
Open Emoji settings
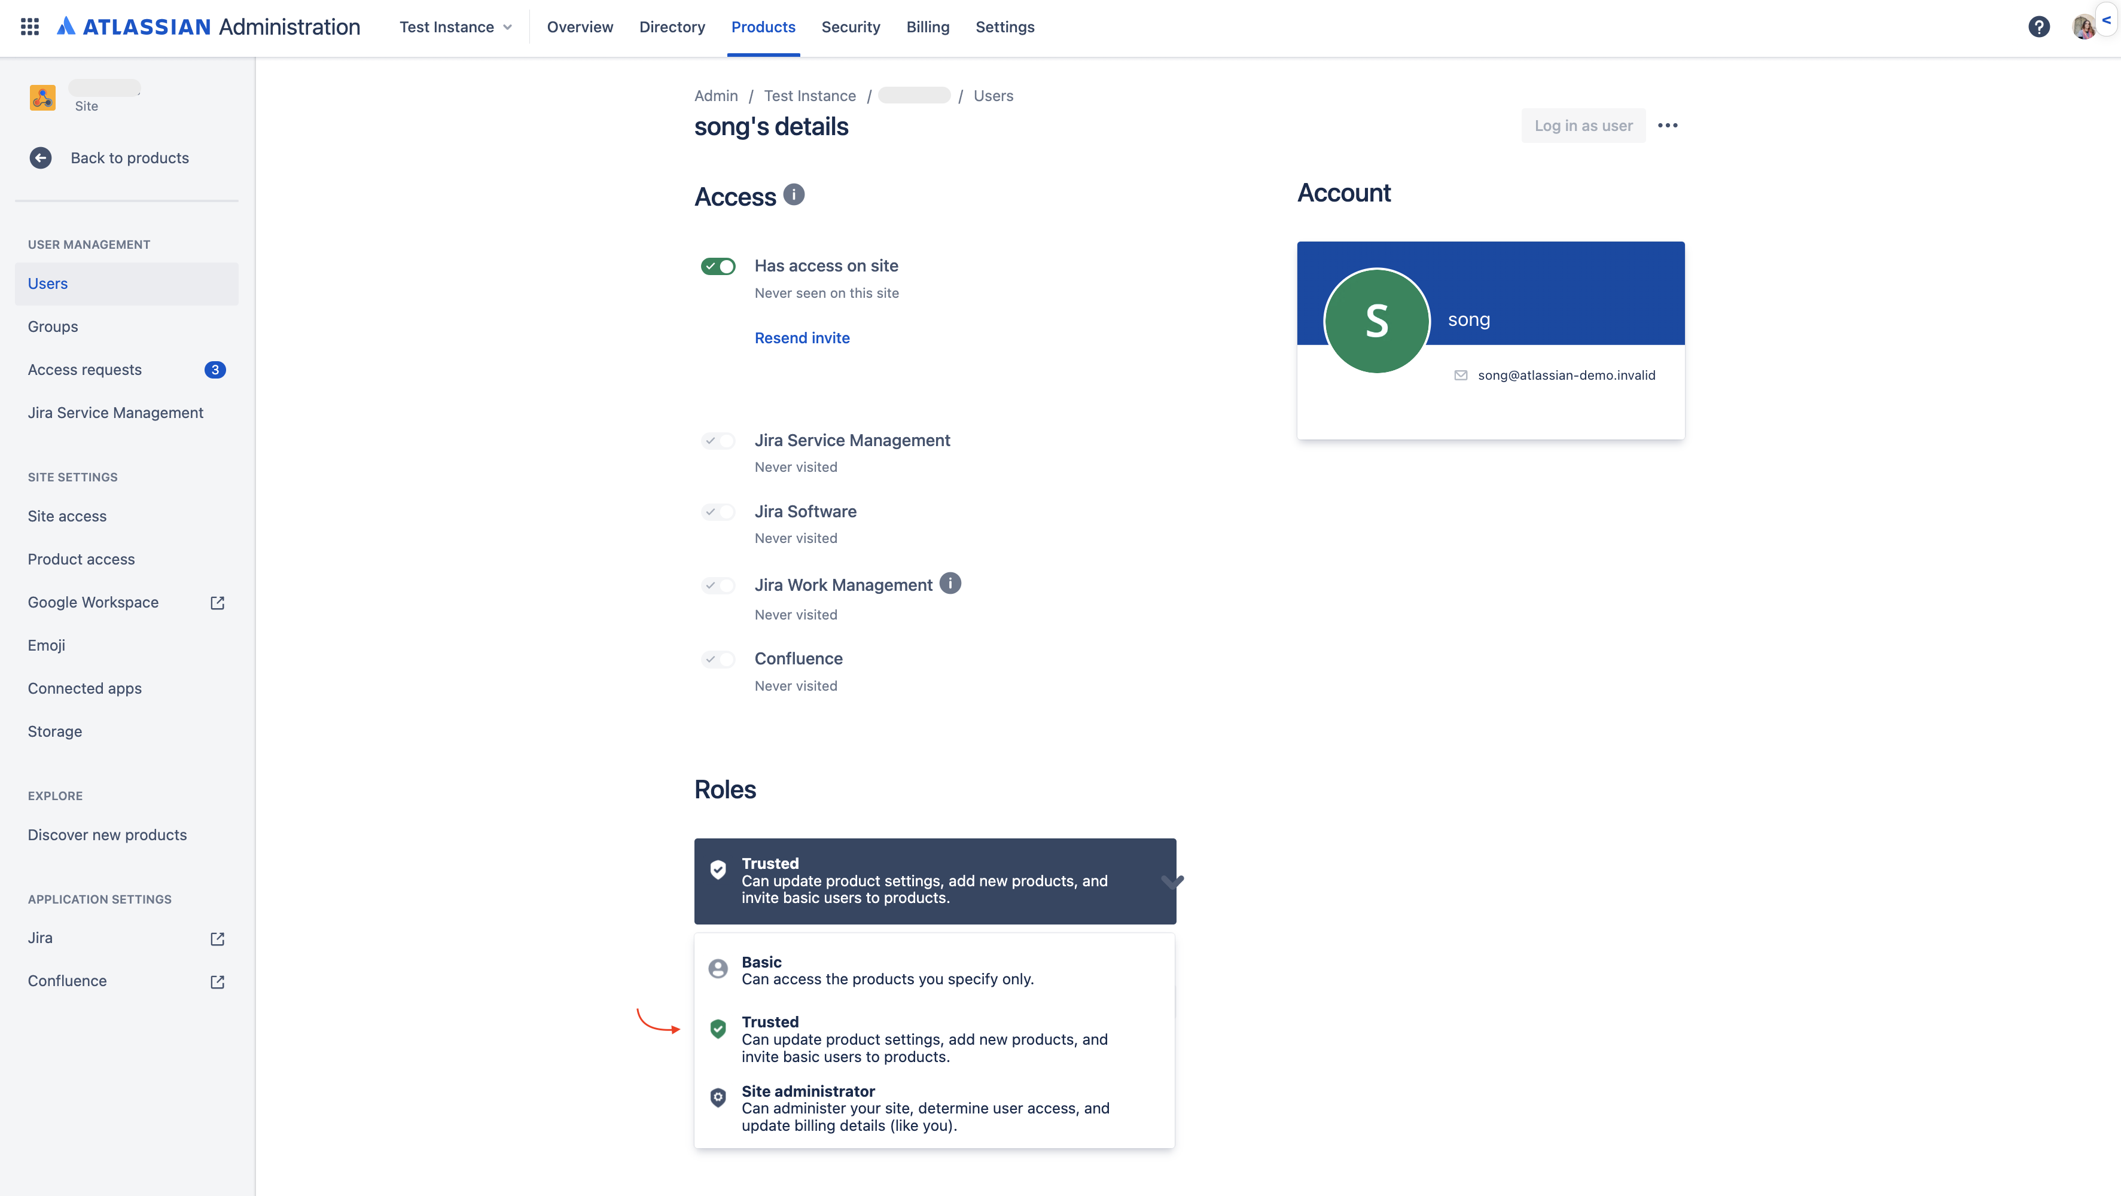[x=127, y=645]
